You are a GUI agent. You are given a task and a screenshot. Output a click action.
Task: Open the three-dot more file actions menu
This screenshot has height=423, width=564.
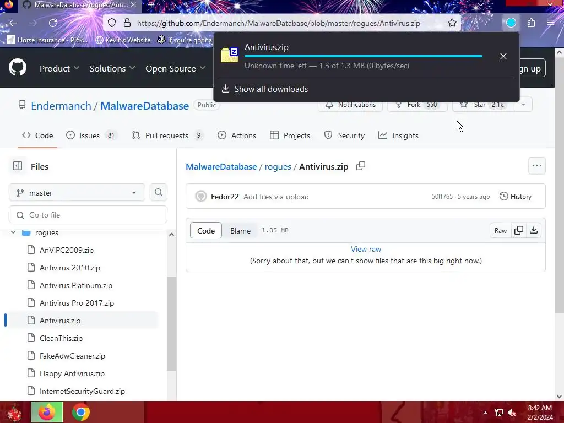pyautogui.click(x=536, y=166)
